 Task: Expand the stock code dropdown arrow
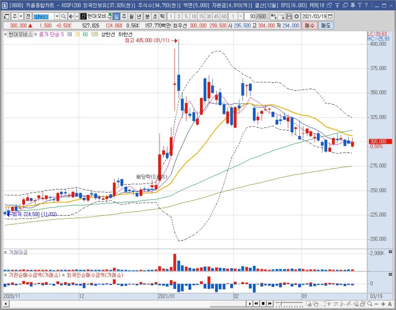[57, 16]
